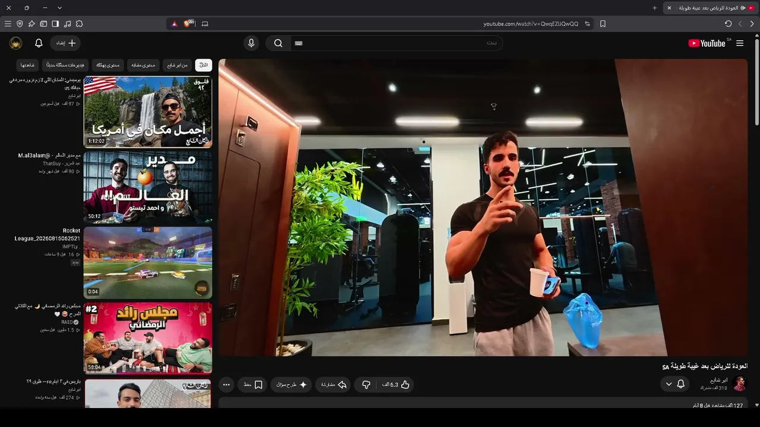Go to YouTube home via logo
Image resolution: width=760 pixels, height=427 pixels.
[707, 43]
